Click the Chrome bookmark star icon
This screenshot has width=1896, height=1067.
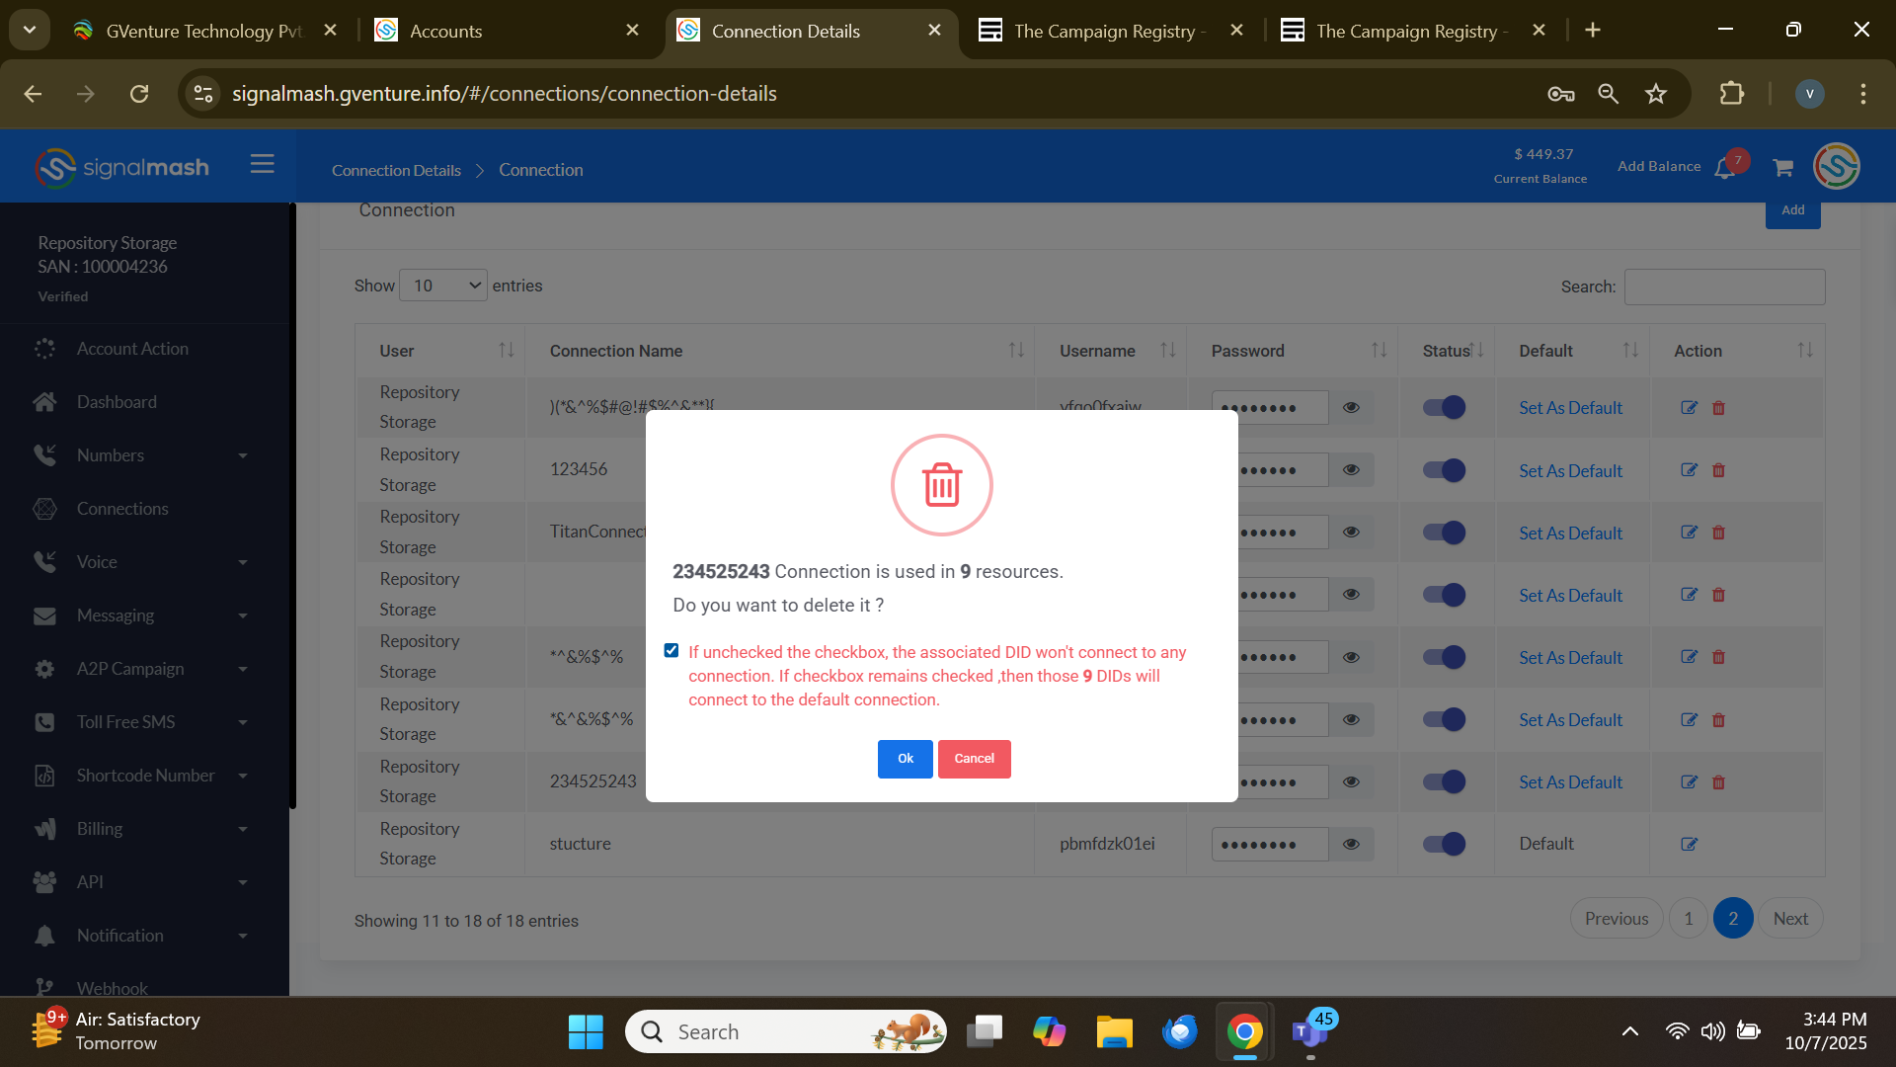click(1656, 94)
